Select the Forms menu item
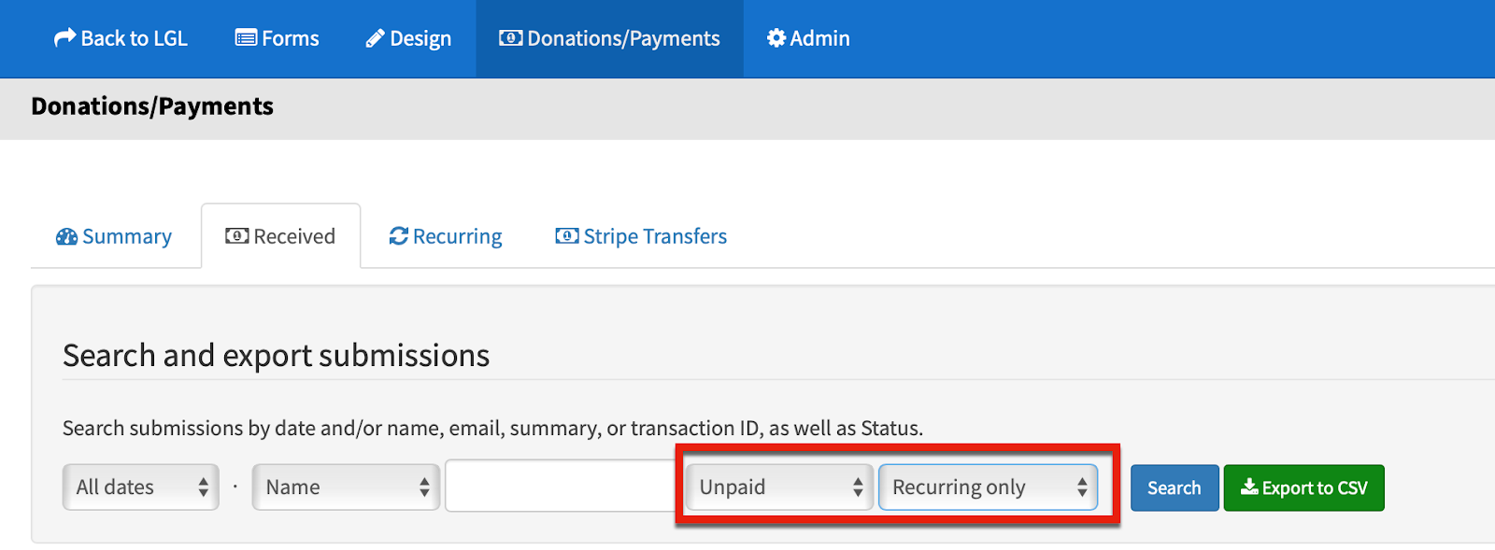Screen dimensions: 1495x550 tap(278, 38)
